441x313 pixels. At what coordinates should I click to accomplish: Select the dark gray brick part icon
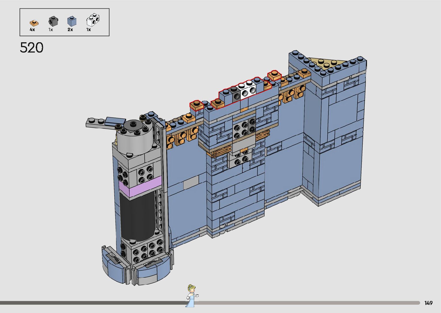click(52, 21)
